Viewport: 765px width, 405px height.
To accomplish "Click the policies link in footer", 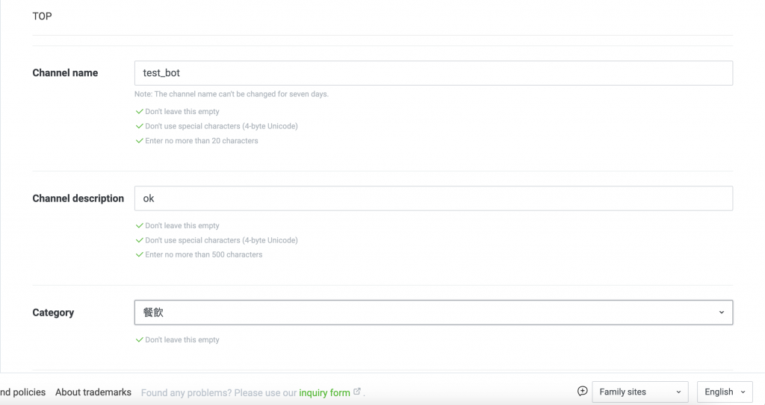I will tap(22, 392).
